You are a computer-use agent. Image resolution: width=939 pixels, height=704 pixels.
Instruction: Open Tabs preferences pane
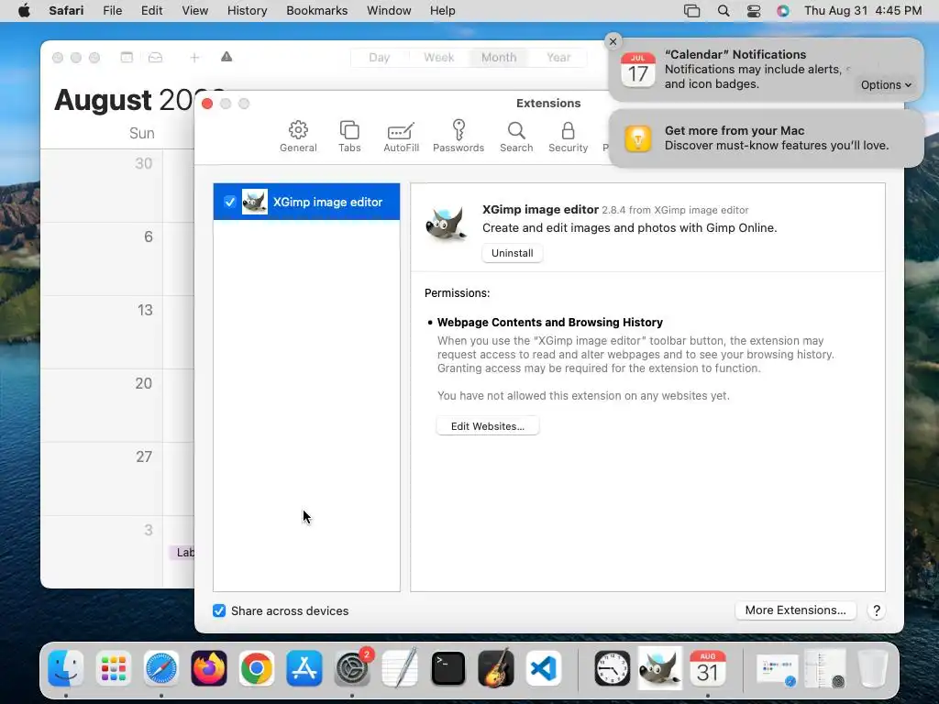[x=349, y=137]
